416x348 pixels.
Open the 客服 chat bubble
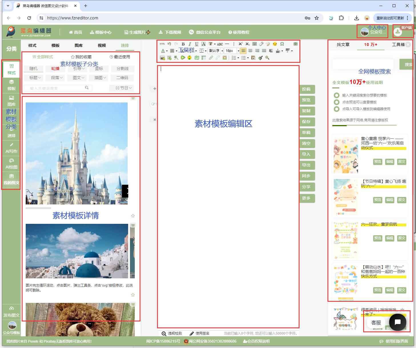397,322
